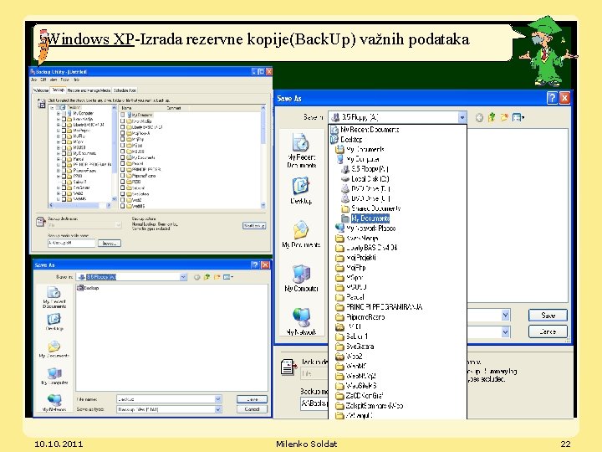Select My Recent Documents in large dialog places bar
This screenshot has height=452, width=602.
(x=301, y=151)
